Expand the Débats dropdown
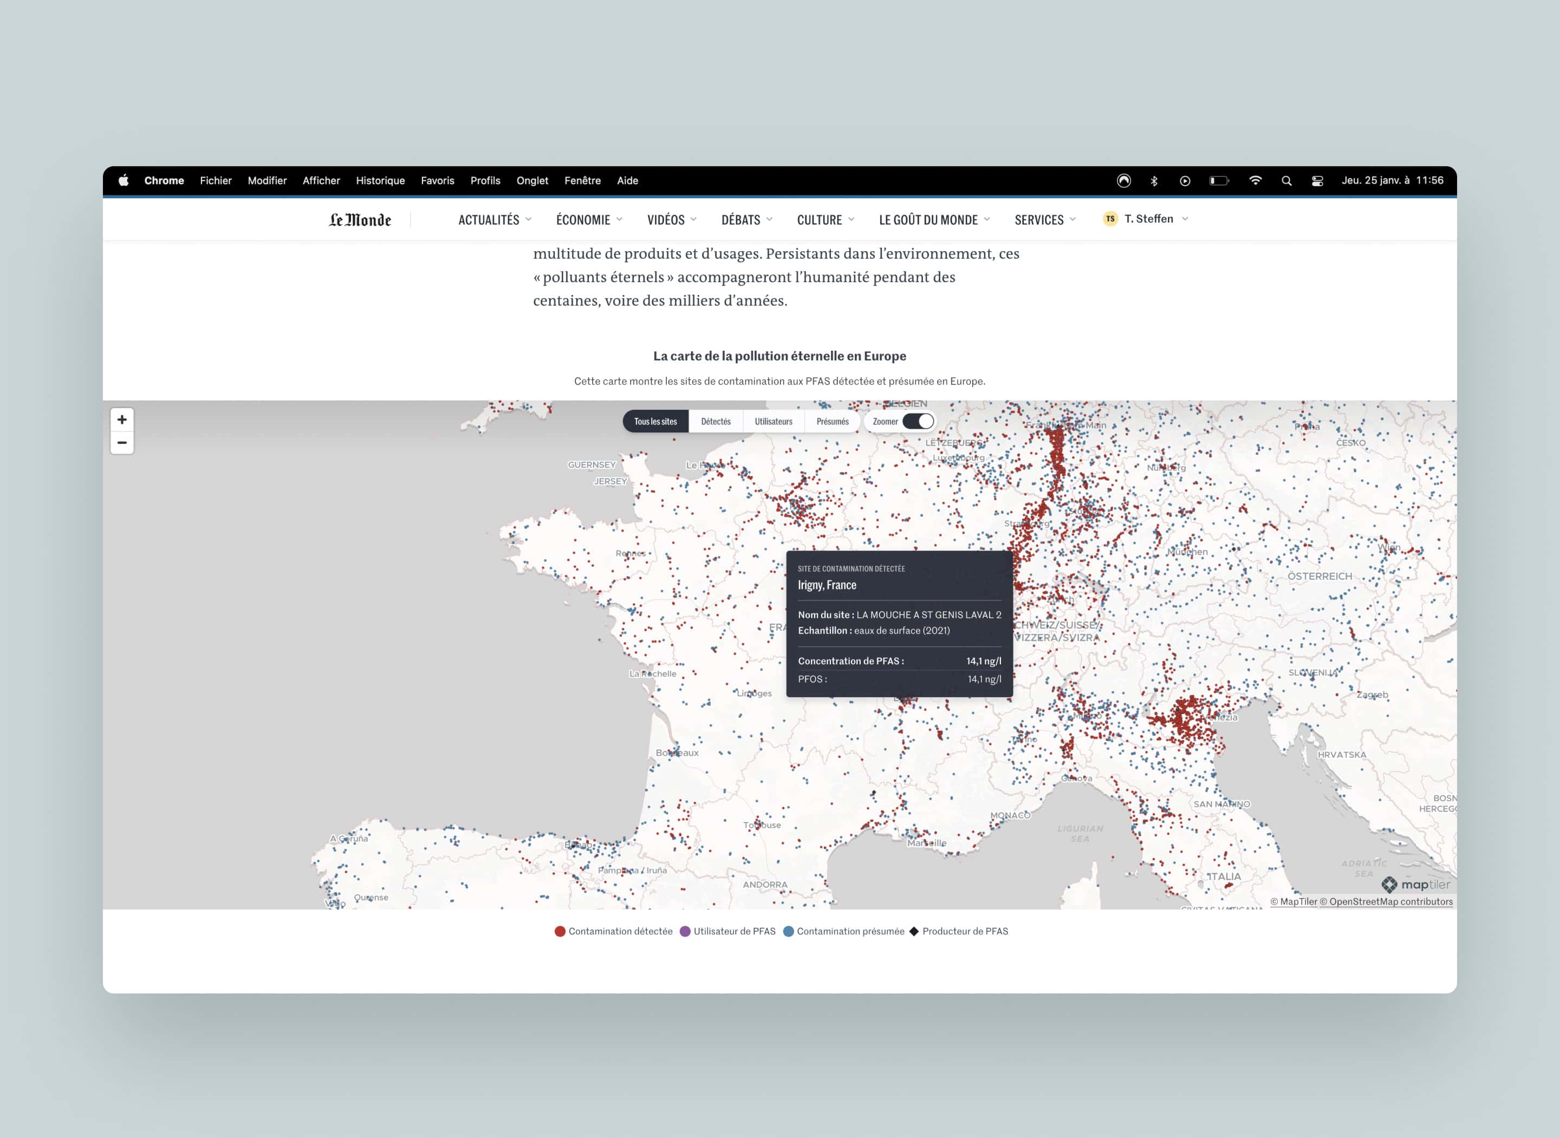 pos(747,220)
